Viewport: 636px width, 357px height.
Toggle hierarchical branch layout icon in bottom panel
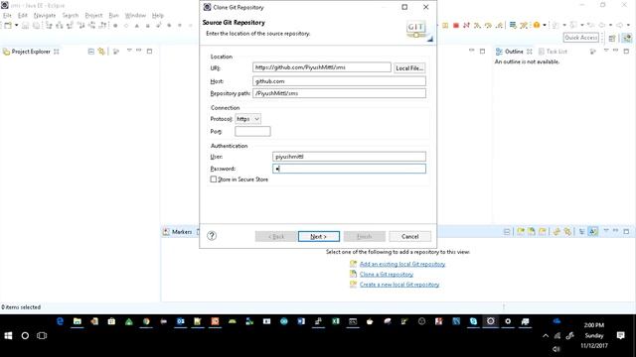click(x=582, y=231)
